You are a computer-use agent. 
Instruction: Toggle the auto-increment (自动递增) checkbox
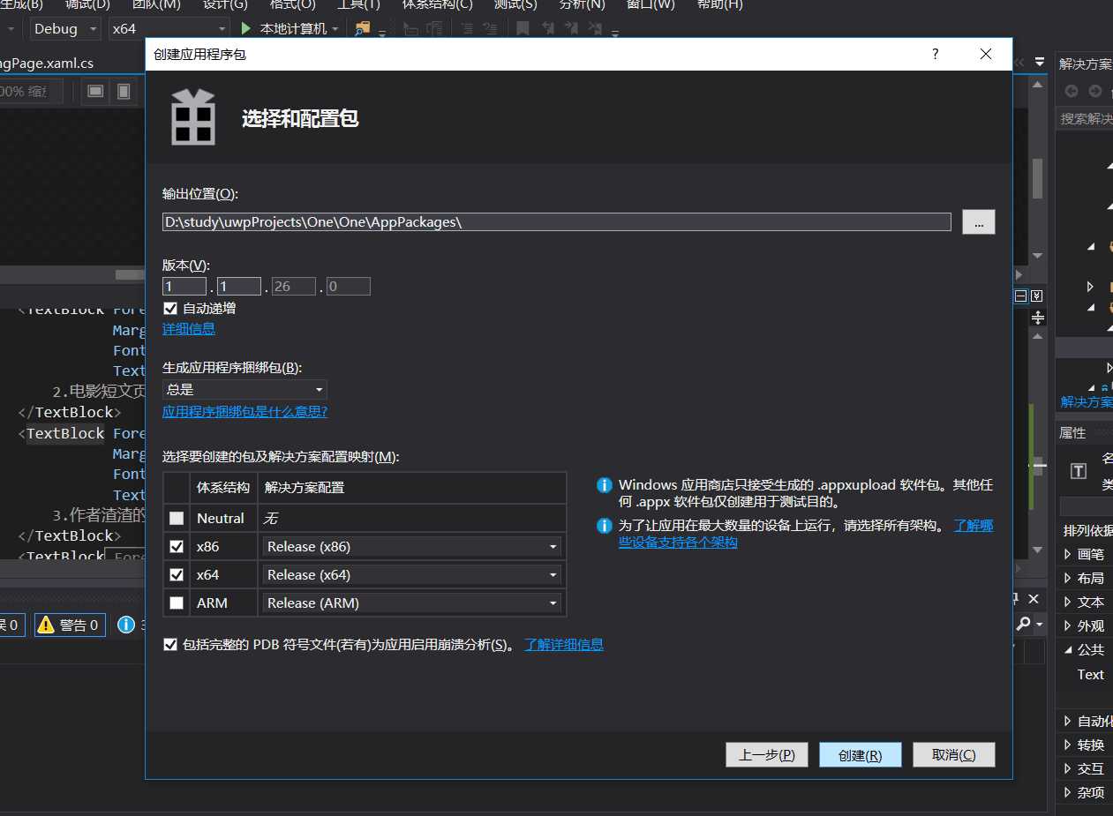click(x=170, y=309)
